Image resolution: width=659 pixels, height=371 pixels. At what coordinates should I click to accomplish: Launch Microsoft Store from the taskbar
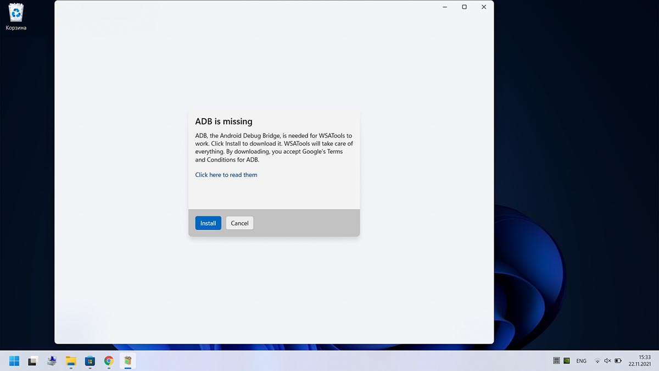point(90,361)
